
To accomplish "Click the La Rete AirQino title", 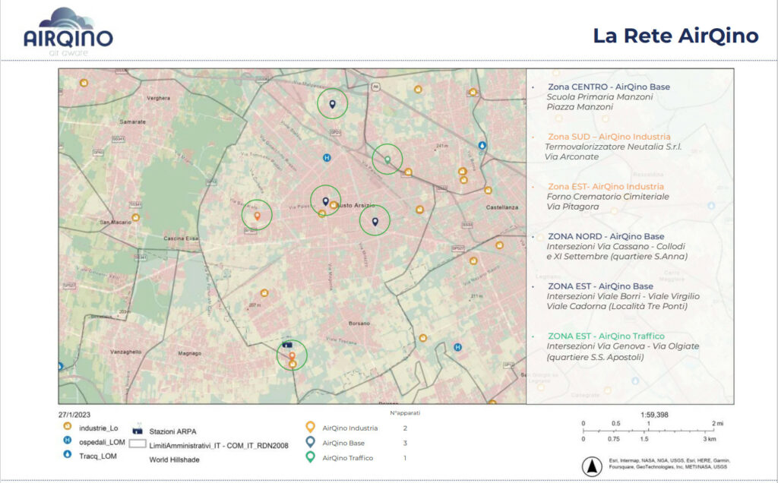I will pyautogui.click(x=675, y=35).
